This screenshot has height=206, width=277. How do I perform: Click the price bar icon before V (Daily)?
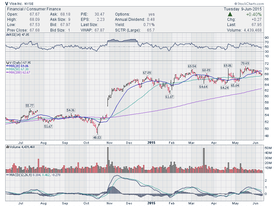pyautogui.click(x=7, y=62)
